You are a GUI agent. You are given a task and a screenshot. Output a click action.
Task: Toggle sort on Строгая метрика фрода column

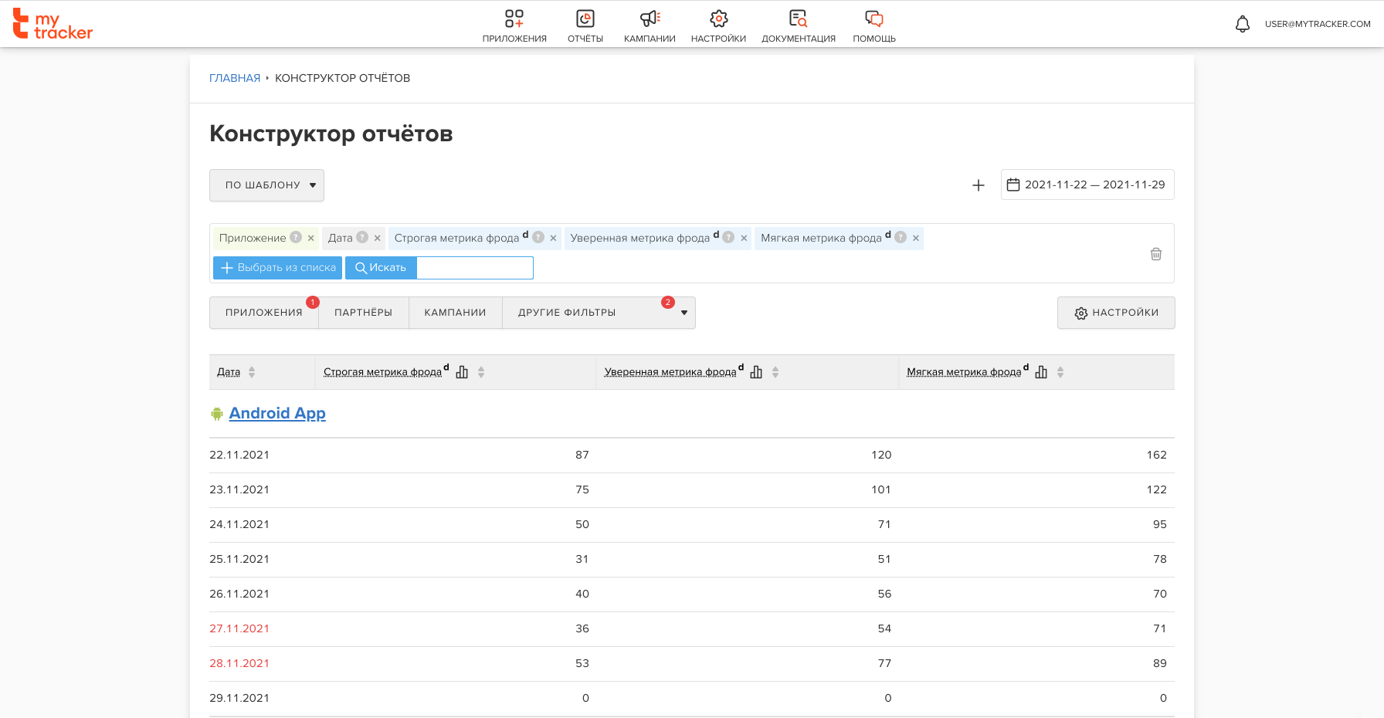(x=481, y=372)
